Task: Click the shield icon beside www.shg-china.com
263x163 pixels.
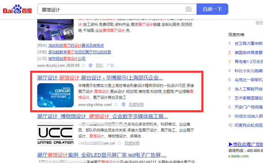Action: pyautogui.click(x=123, y=105)
